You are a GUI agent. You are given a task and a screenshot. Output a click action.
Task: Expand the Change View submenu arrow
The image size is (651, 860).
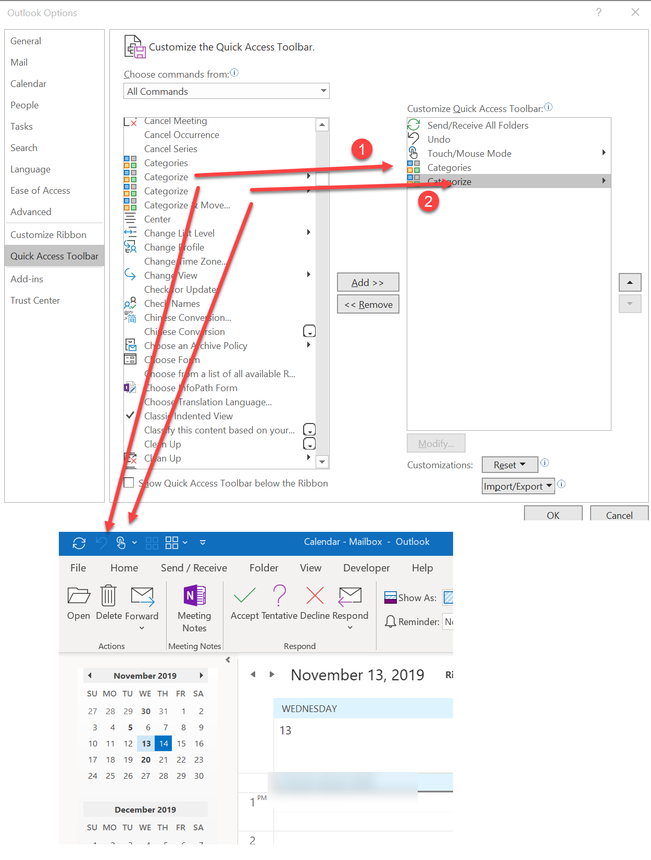(x=309, y=275)
